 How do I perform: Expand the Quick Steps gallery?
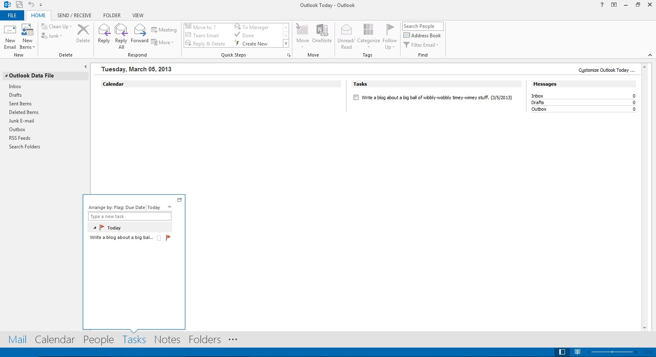click(x=286, y=44)
